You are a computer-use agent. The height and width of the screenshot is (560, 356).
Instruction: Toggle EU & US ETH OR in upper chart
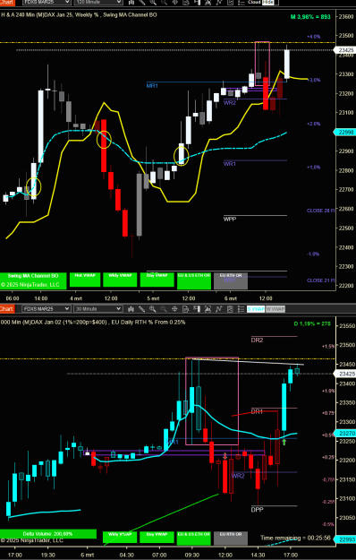click(194, 280)
